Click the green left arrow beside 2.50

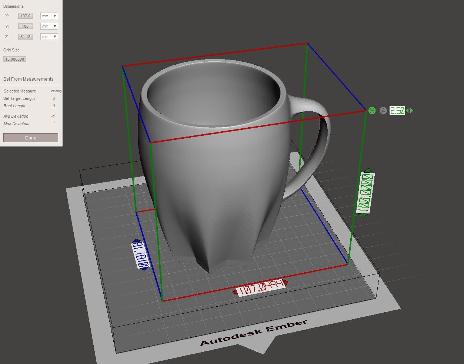pyautogui.click(x=407, y=110)
